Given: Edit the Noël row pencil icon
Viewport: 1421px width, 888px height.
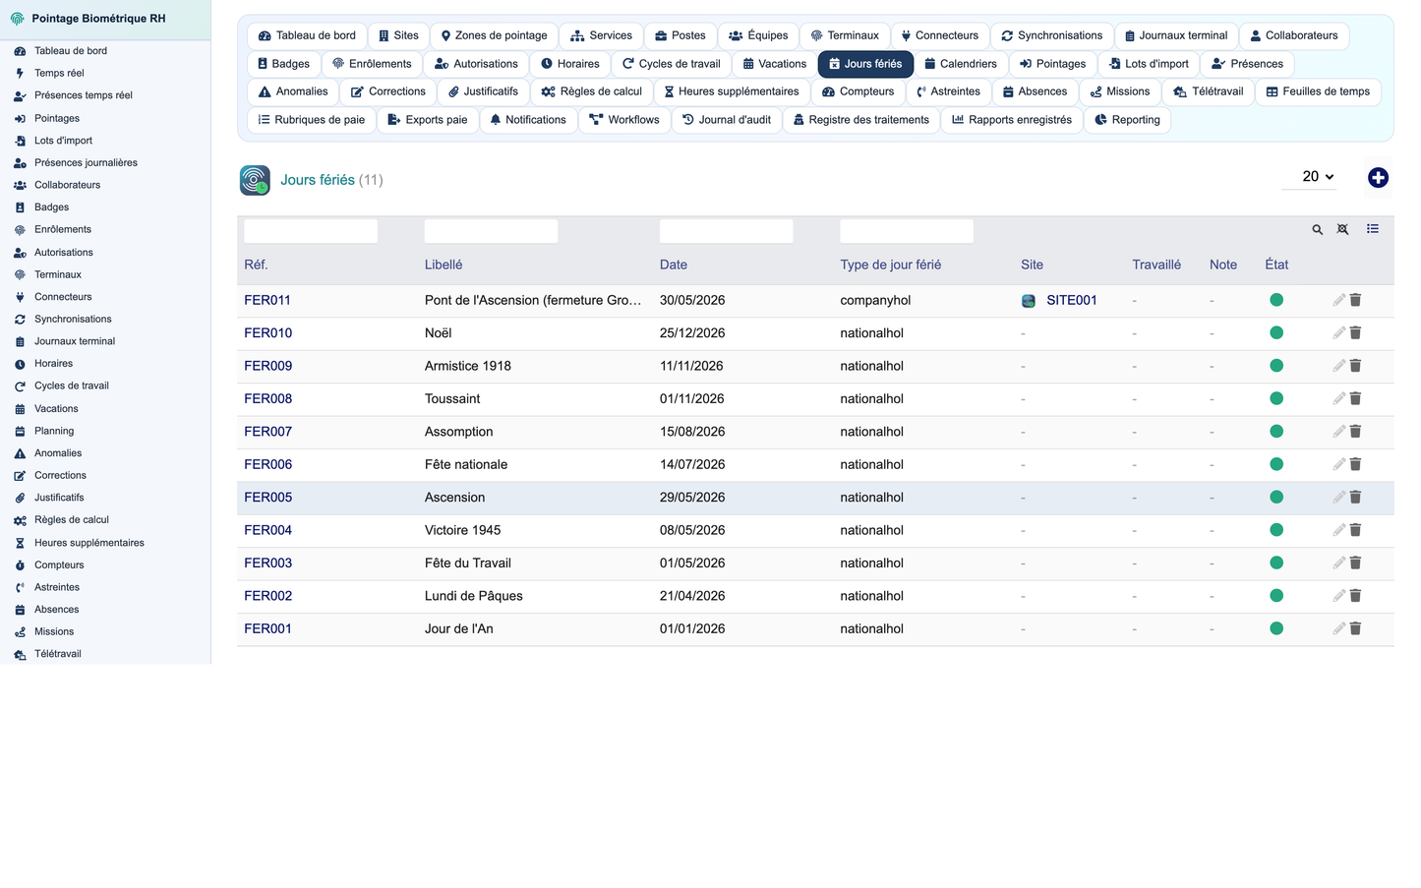Looking at the screenshot, I should coord(1338,332).
